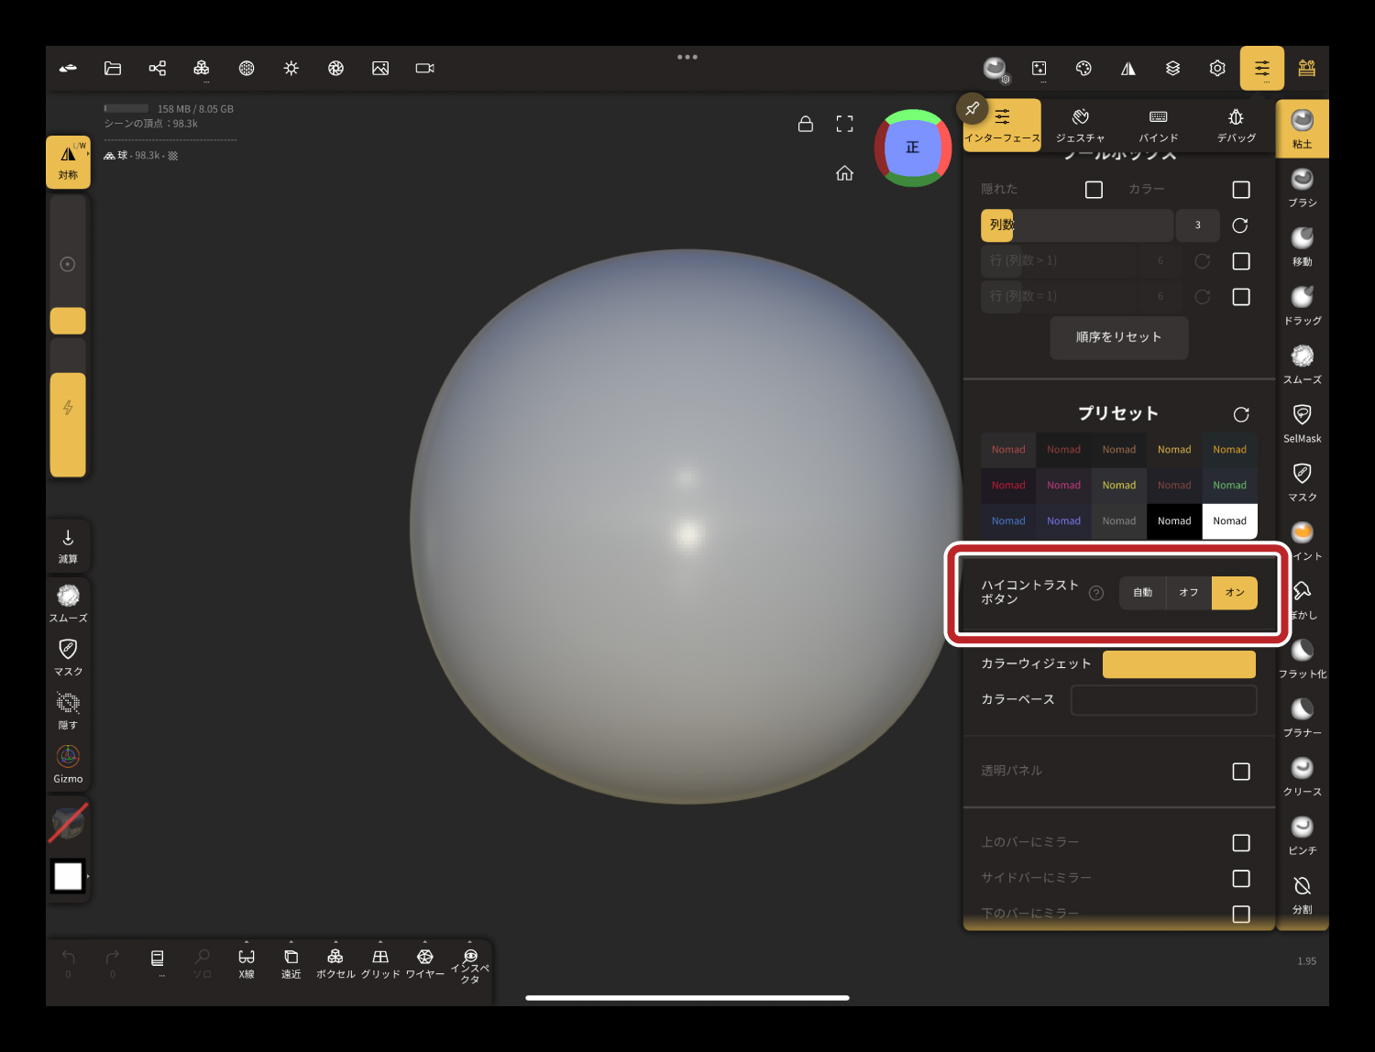This screenshot has height=1052, width=1375.
Task: Select the スムーズ tool in right toolbar
Action: [1302, 364]
